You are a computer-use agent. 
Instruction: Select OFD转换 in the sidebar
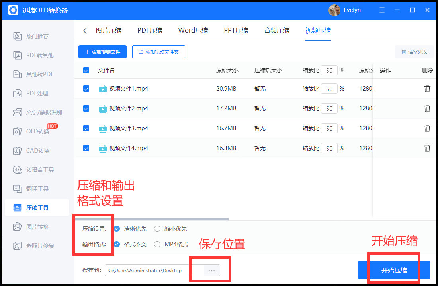(x=31, y=131)
